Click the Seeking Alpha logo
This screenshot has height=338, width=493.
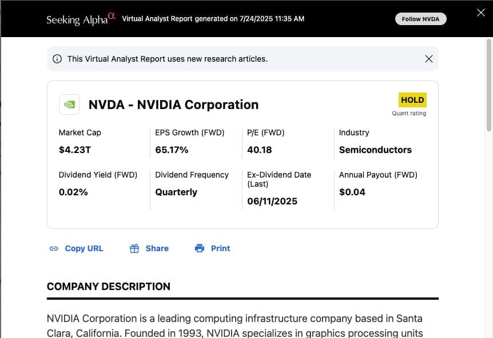(81, 19)
